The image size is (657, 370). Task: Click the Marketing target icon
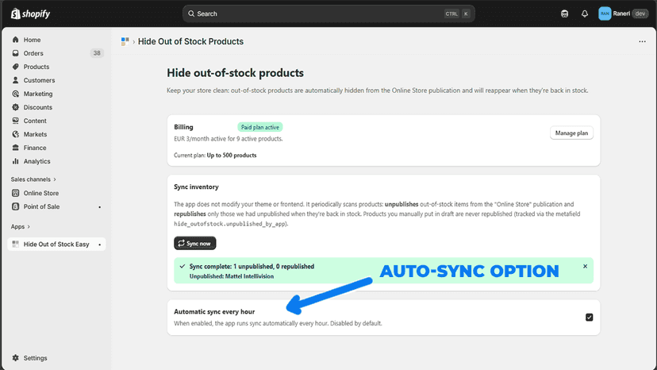click(16, 94)
